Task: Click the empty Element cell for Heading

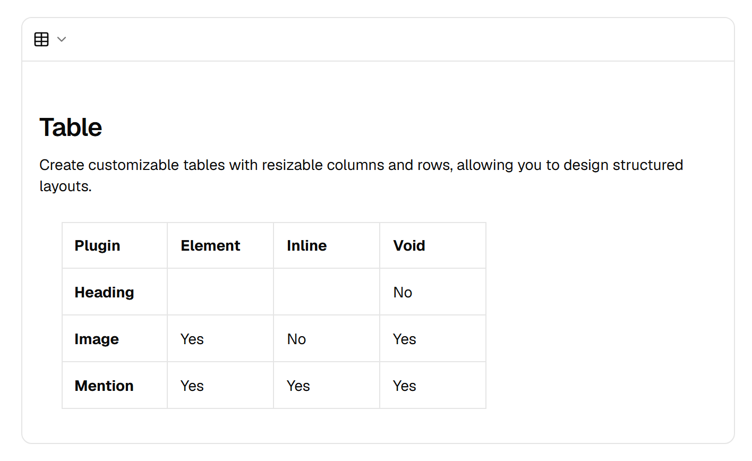Action: (220, 292)
